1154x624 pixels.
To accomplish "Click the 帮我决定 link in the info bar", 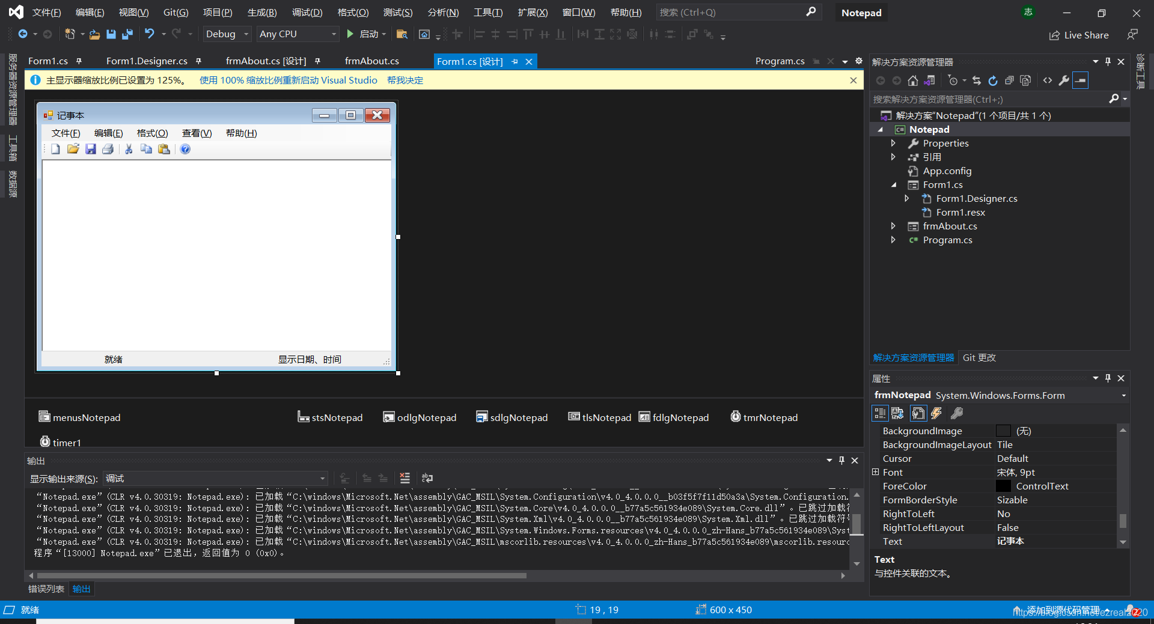I will (405, 80).
